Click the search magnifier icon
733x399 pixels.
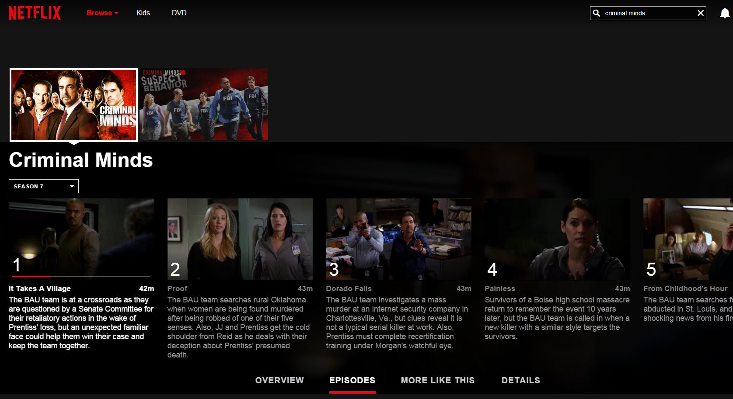(597, 13)
